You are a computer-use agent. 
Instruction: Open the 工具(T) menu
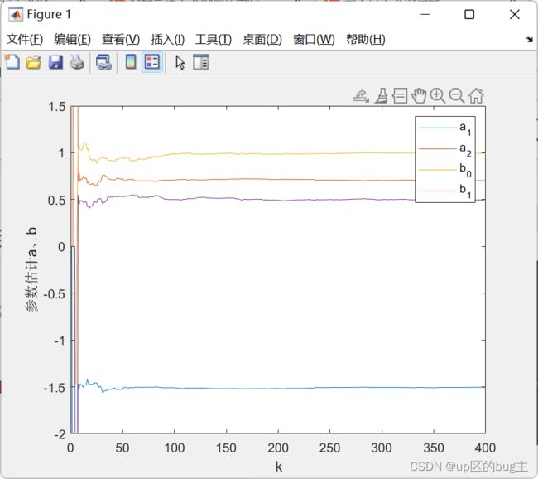click(x=214, y=39)
